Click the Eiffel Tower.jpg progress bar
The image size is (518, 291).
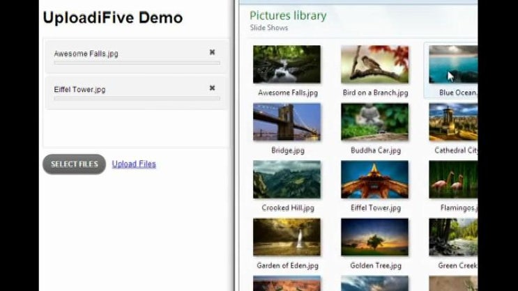point(137,98)
